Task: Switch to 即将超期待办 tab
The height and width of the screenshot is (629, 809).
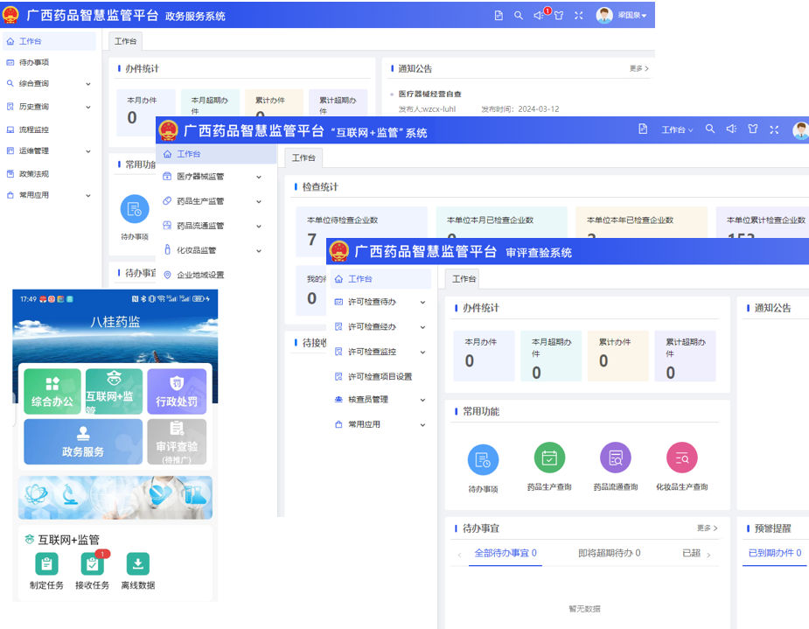Action: point(609,553)
